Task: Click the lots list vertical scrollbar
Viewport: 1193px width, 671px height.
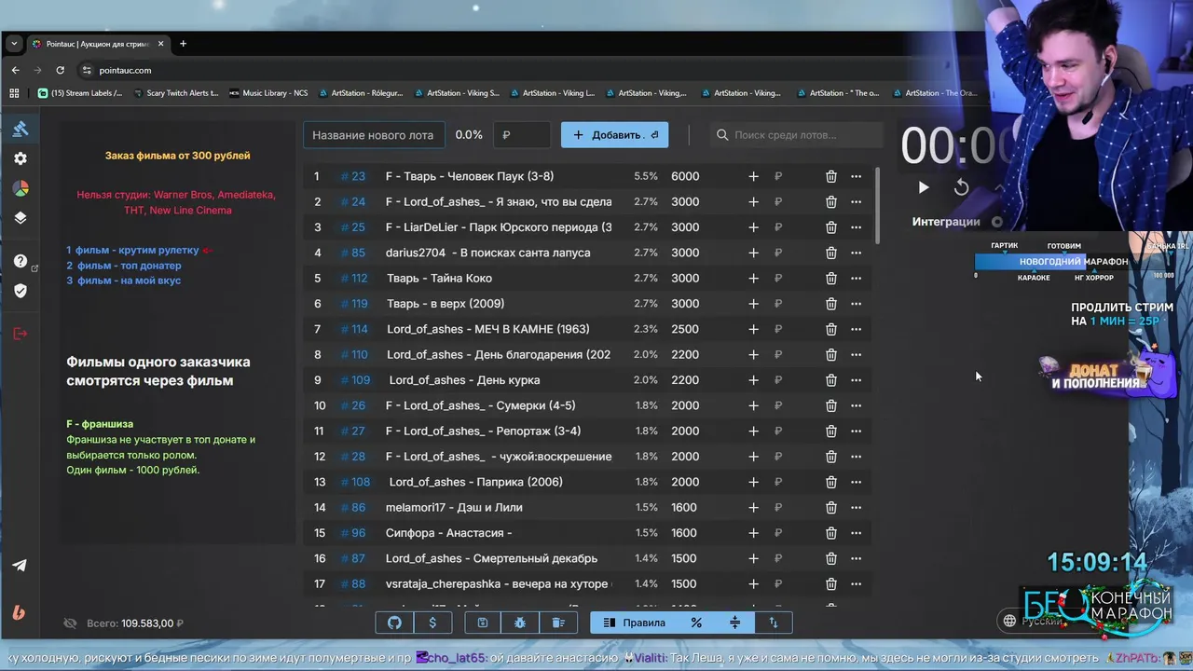Action: [876, 207]
